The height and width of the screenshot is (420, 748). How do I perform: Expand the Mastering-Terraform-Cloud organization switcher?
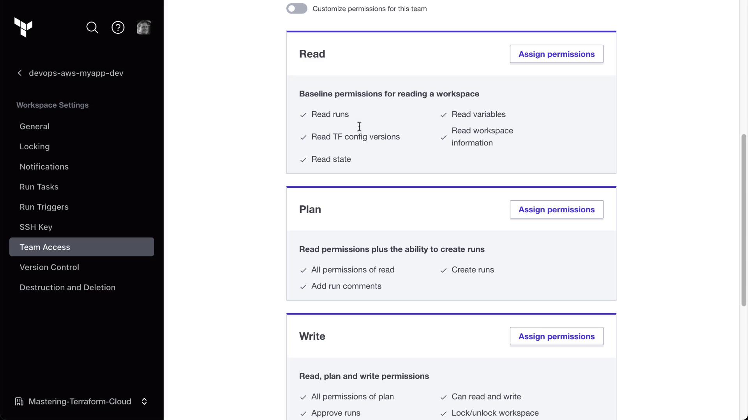(144, 401)
